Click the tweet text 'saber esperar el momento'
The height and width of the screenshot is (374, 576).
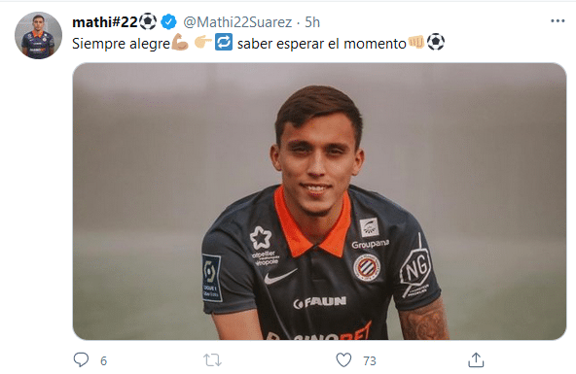(x=322, y=44)
